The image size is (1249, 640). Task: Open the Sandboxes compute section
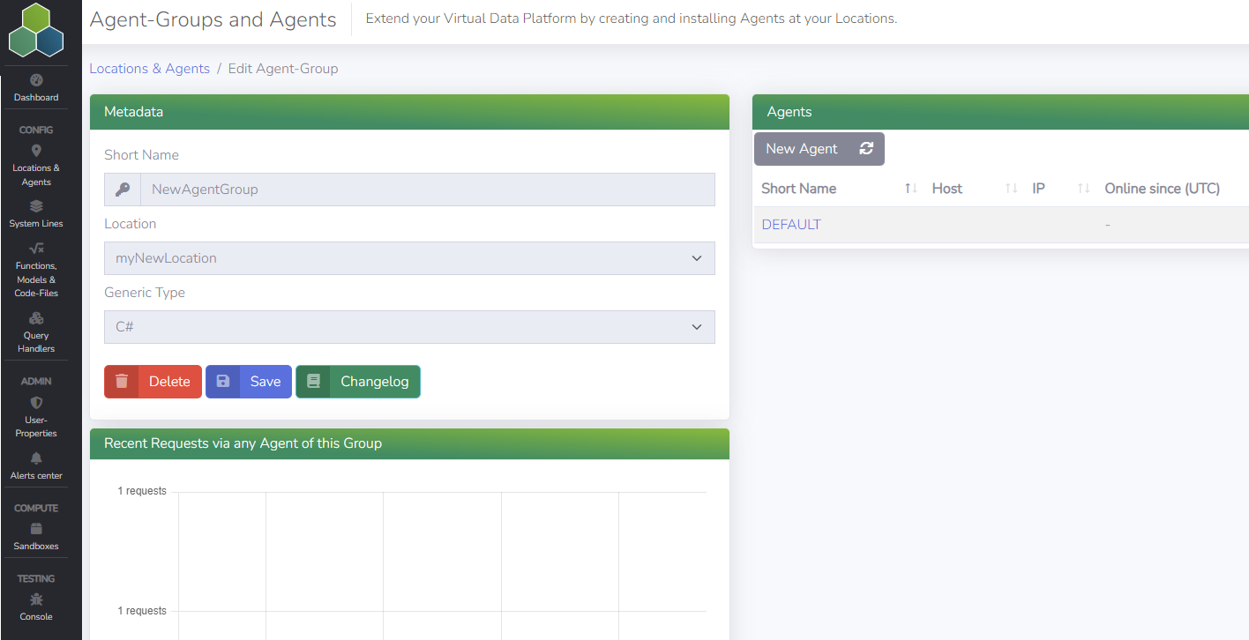pos(35,537)
